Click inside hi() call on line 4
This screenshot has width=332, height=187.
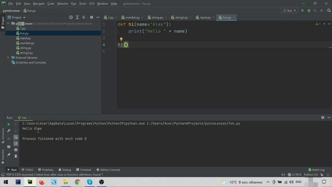[126, 45]
